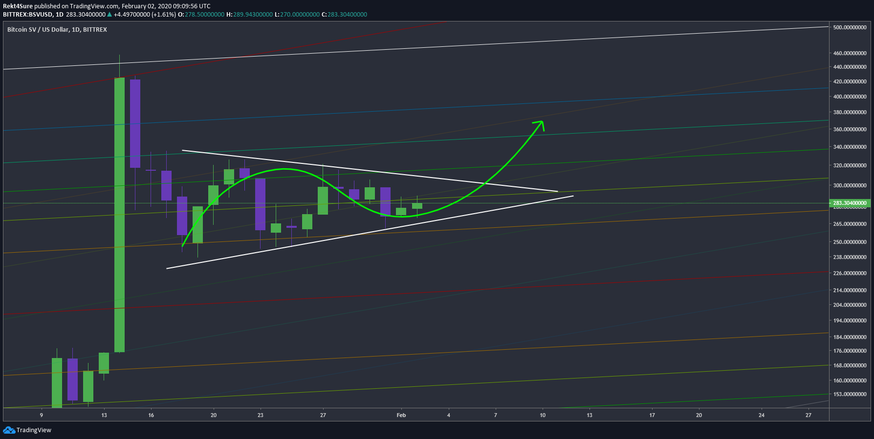Click the Rekt4Sure author name

click(x=18, y=6)
